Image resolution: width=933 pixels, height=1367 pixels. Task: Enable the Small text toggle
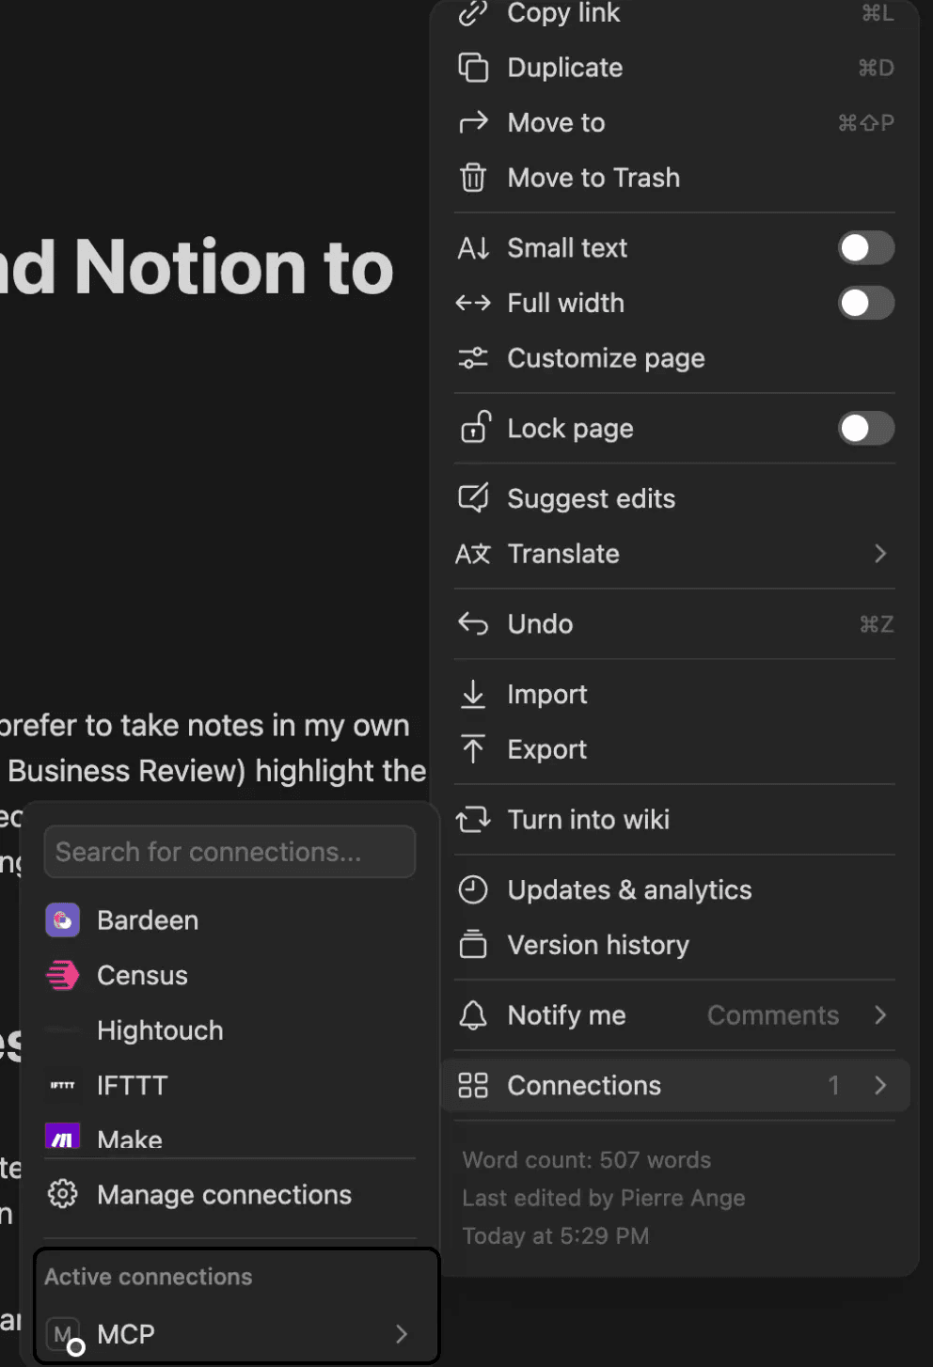(865, 248)
